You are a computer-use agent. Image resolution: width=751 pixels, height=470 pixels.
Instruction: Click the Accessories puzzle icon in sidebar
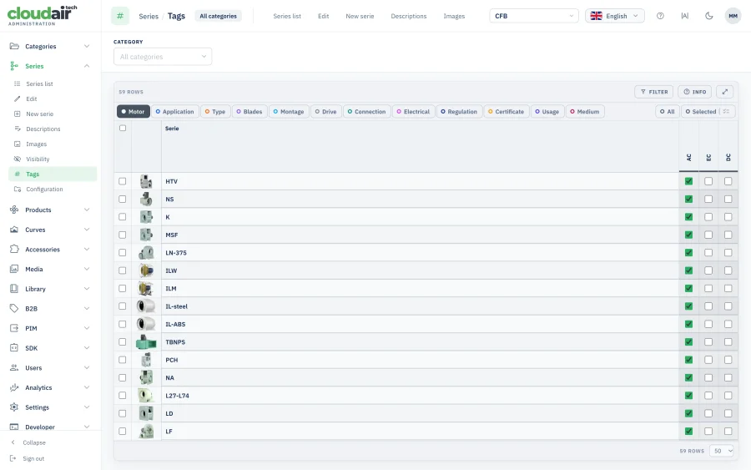point(14,249)
